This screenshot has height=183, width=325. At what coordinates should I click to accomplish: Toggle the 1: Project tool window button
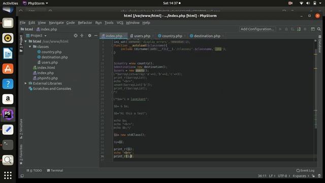pyautogui.click(x=21, y=43)
